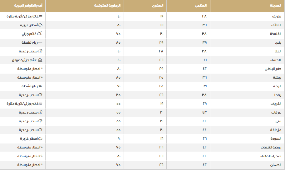The image size is (285, 170).
Task: Click the thunderstorm icon in عرفات row
Action: pyautogui.click(x=40, y=112)
